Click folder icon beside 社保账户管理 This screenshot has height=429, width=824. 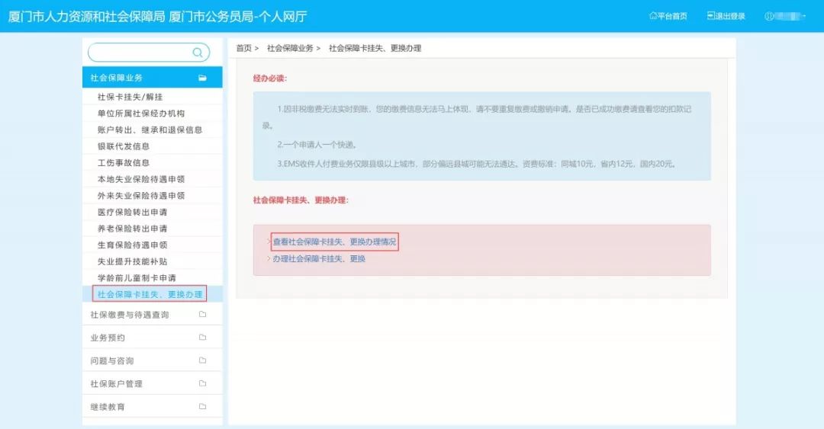coord(202,384)
